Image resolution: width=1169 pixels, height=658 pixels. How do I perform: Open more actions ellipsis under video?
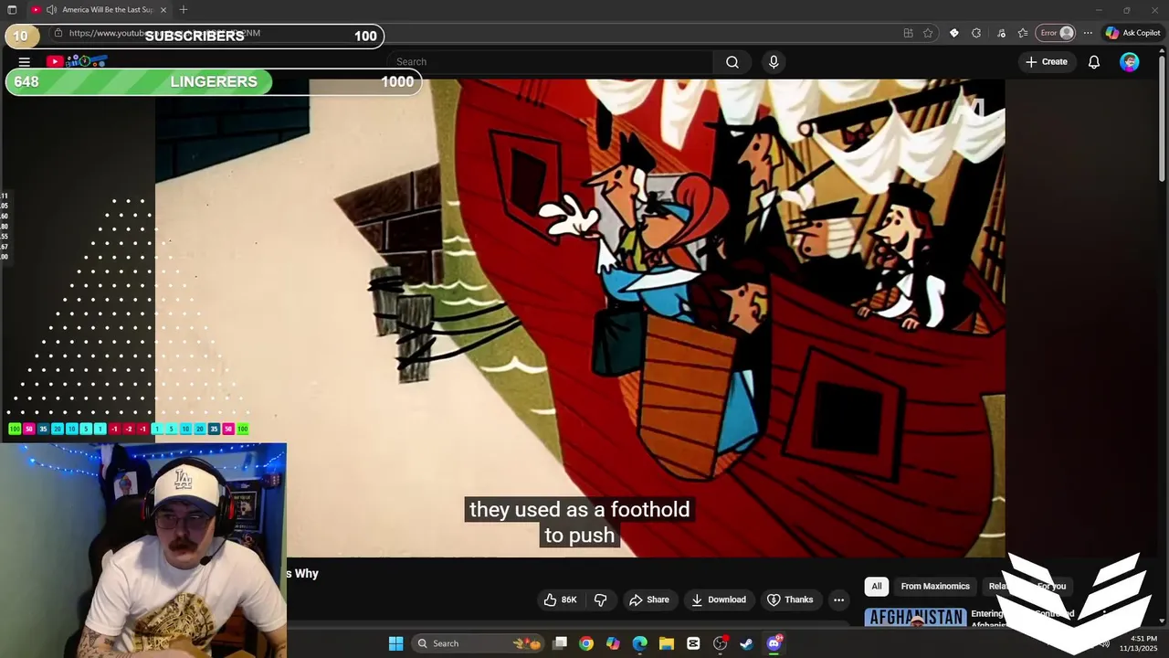pos(838,600)
